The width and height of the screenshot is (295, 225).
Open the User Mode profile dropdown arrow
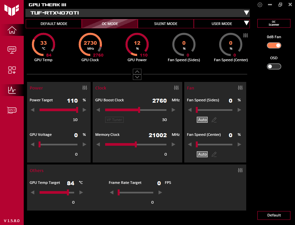(x=247, y=23)
